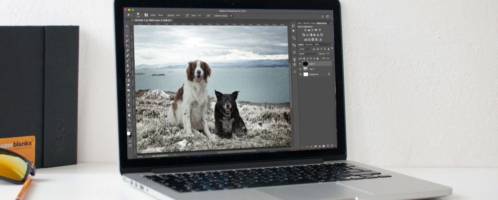The width and height of the screenshot is (498, 200).
Task: Select the Rectangle shape tool
Action: [x=128, y=110]
